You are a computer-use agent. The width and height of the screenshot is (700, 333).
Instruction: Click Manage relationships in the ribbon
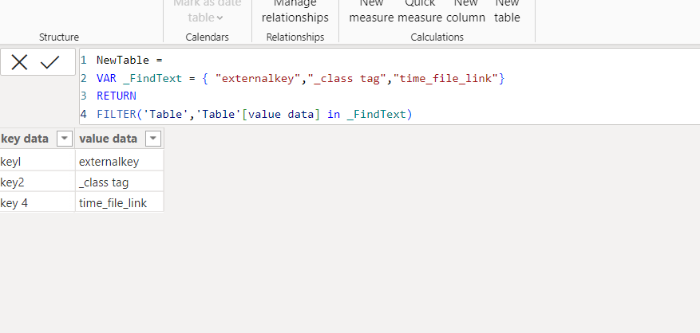pyautogui.click(x=295, y=11)
